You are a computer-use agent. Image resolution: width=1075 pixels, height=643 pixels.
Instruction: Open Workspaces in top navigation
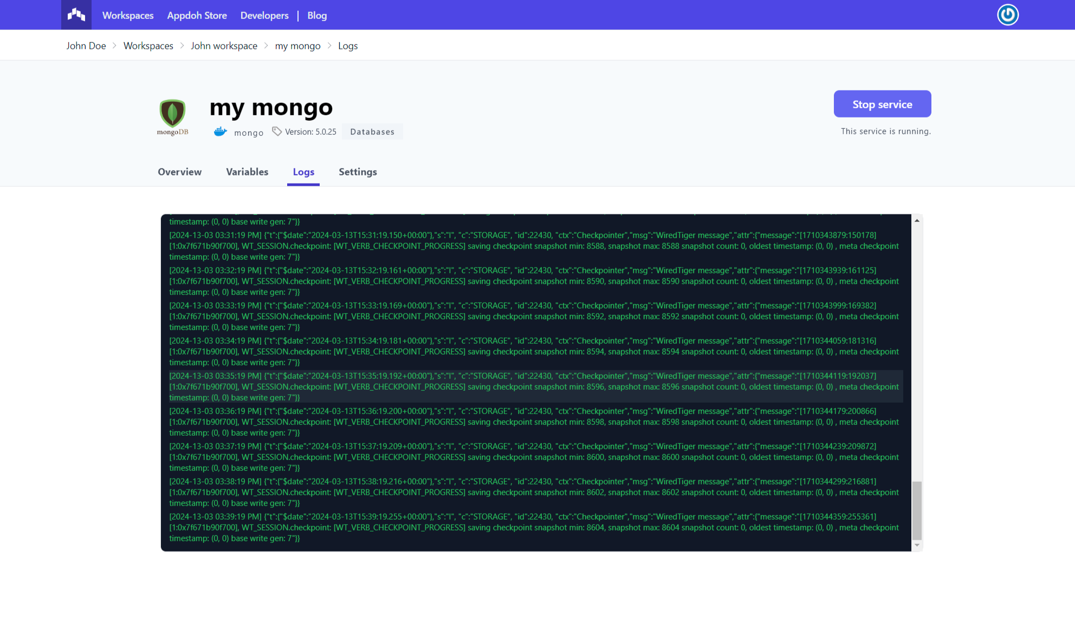[x=128, y=15]
